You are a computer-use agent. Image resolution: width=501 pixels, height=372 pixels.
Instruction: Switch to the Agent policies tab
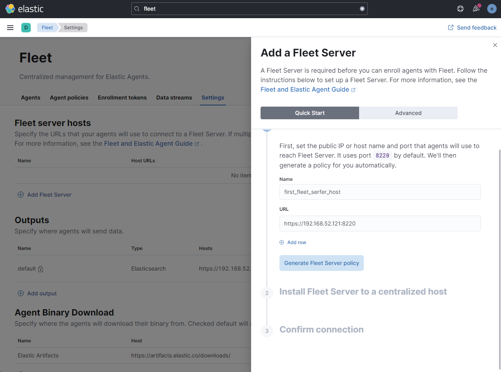tap(69, 98)
